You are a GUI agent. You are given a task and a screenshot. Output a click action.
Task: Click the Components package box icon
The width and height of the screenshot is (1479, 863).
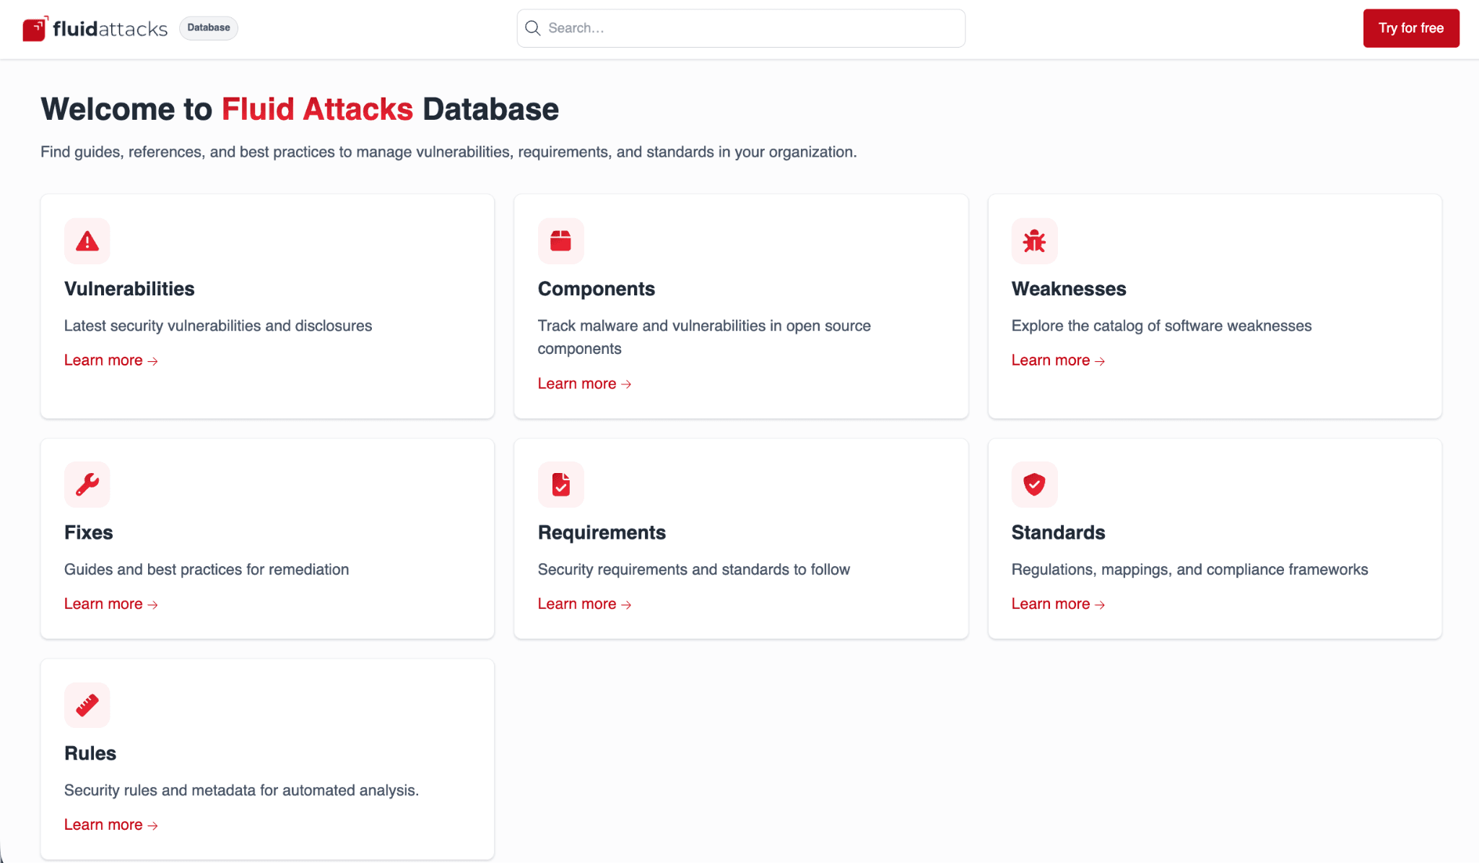[x=561, y=241]
